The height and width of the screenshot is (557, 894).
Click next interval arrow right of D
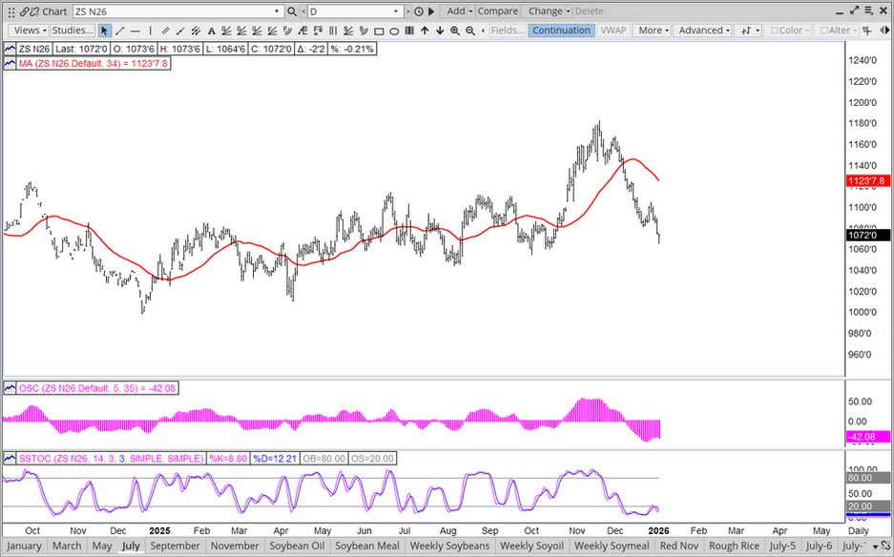408,11
